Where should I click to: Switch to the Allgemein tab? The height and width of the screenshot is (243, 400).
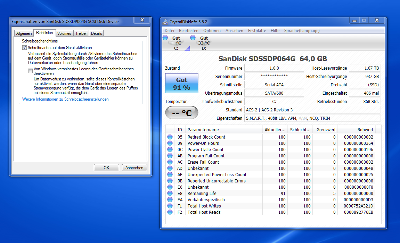tap(24, 33)
